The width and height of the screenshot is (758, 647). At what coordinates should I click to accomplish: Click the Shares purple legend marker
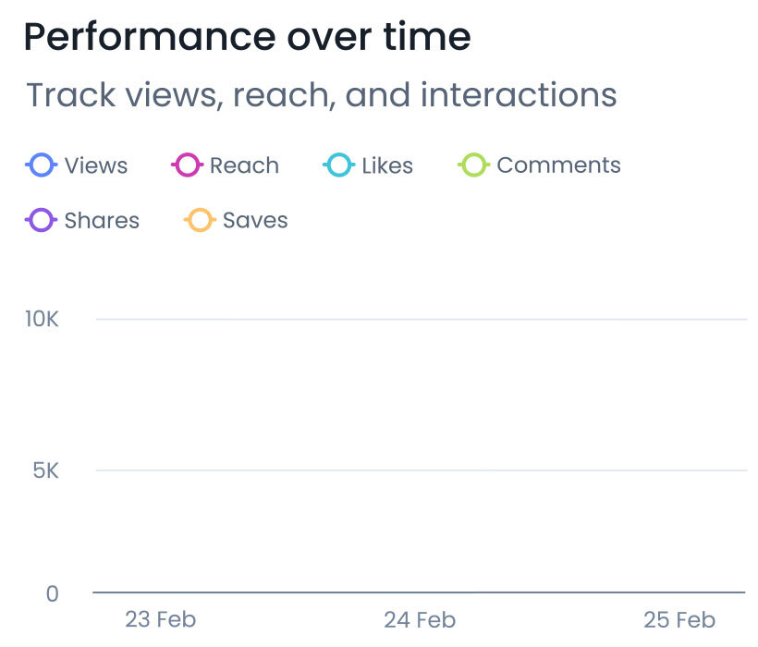[41, 220]
